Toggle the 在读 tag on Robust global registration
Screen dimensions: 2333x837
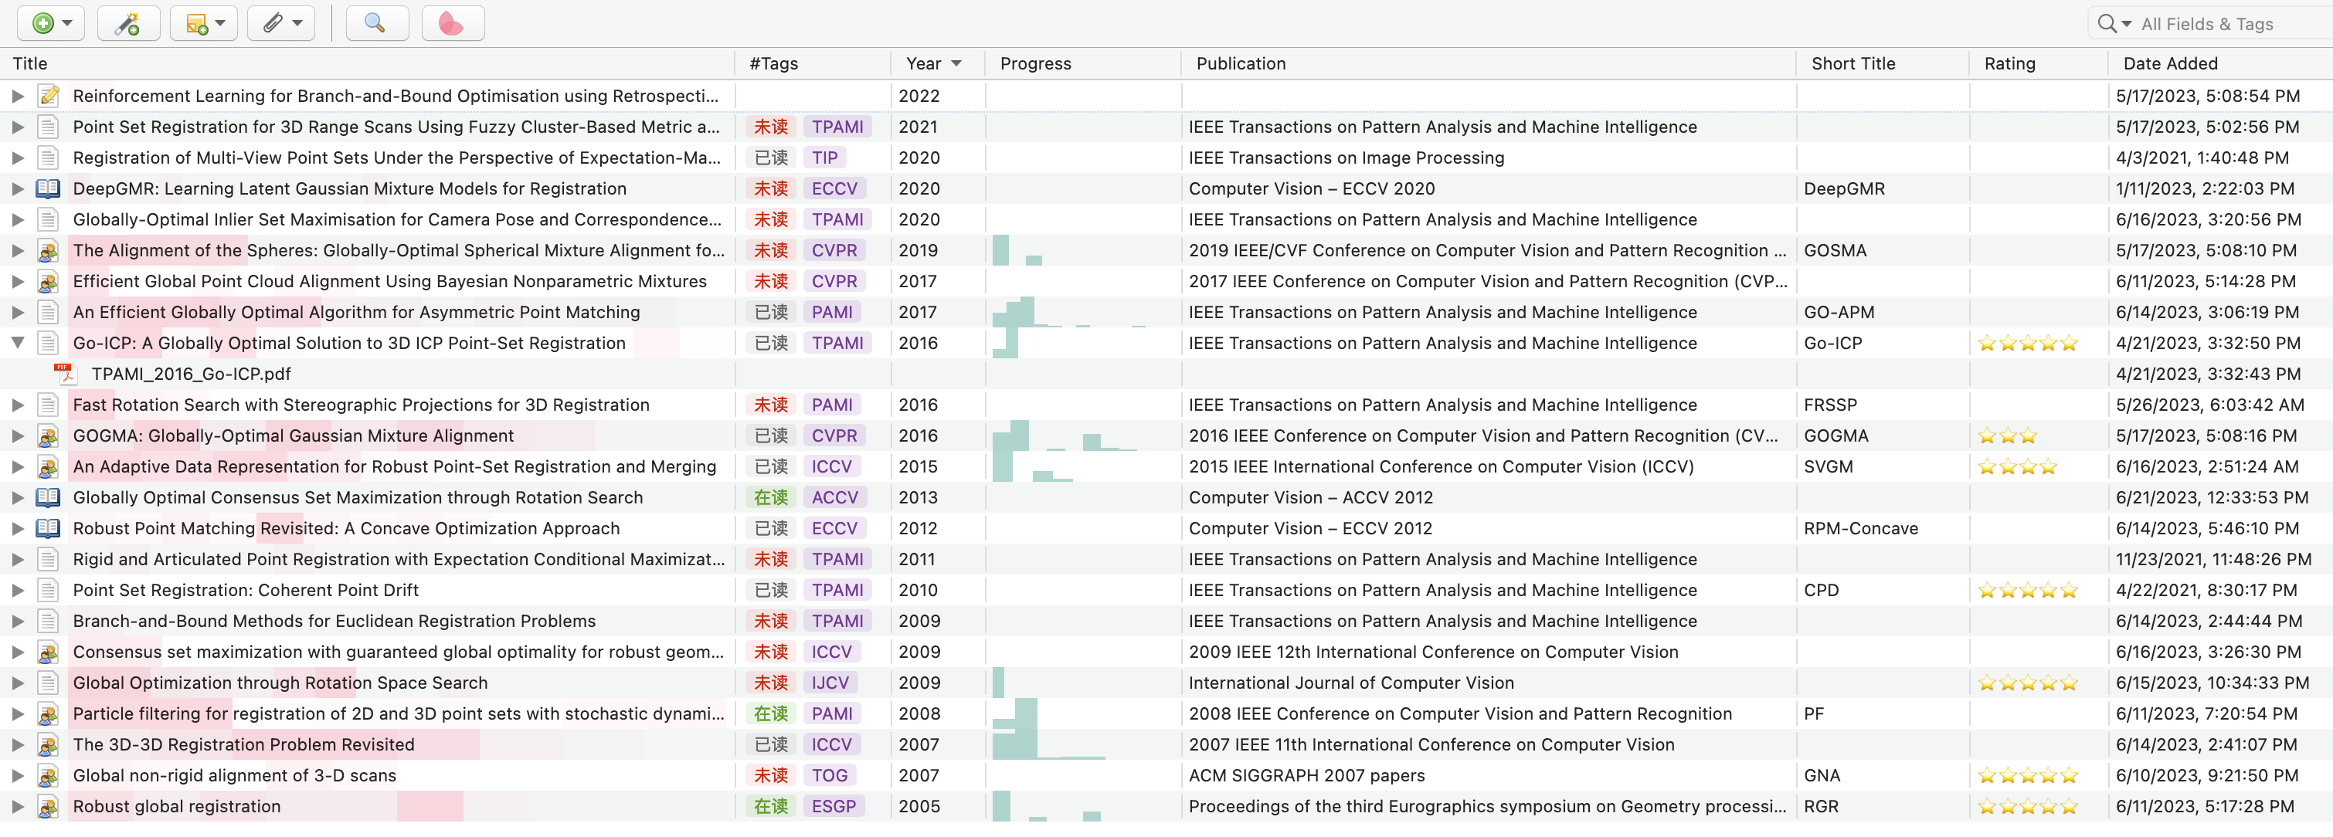(x=770, y=805)
